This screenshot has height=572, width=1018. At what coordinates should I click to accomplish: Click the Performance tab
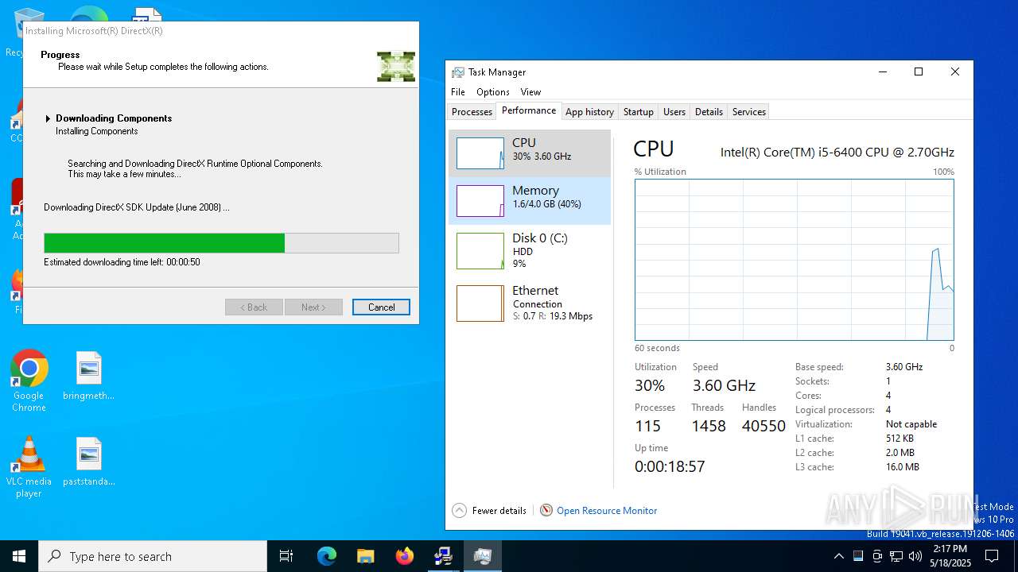pyautogui.click(x=529, y=110)
